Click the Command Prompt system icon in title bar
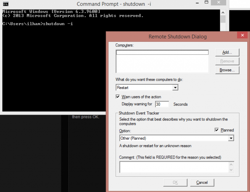 coord(5,4)
